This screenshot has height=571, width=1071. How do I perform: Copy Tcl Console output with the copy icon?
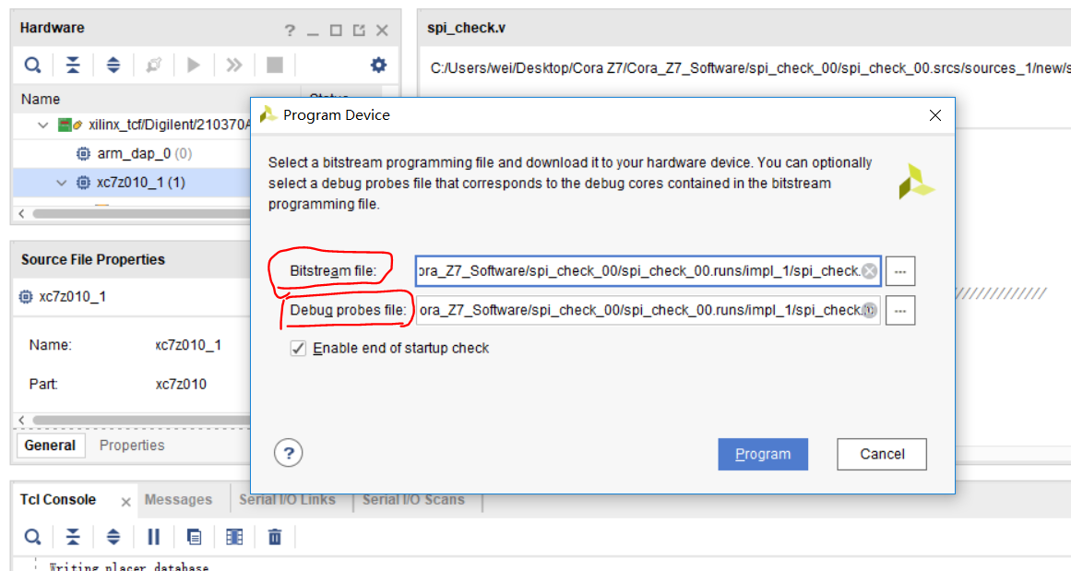coord(194,536)
